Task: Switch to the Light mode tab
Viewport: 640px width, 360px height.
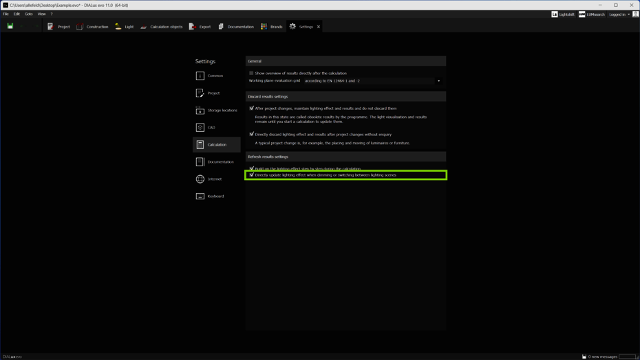Action: (x=124, y=27)
